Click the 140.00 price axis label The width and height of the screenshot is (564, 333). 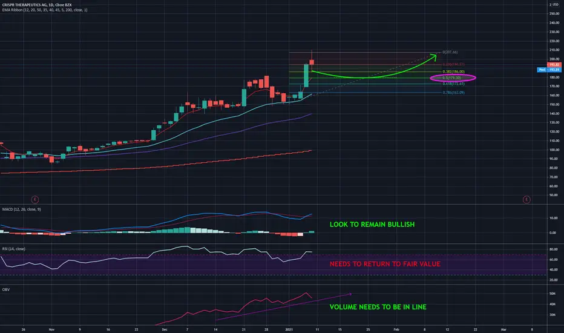pyautogui.click(x=554, y=113)
